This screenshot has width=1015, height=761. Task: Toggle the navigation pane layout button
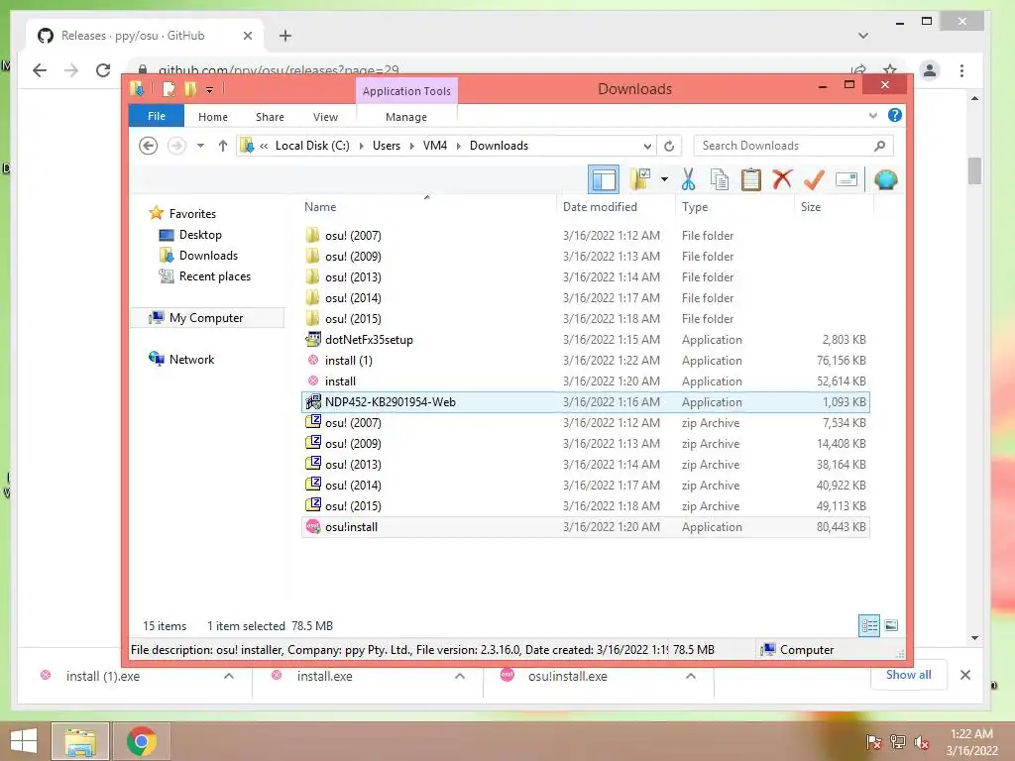coord(604,179)
